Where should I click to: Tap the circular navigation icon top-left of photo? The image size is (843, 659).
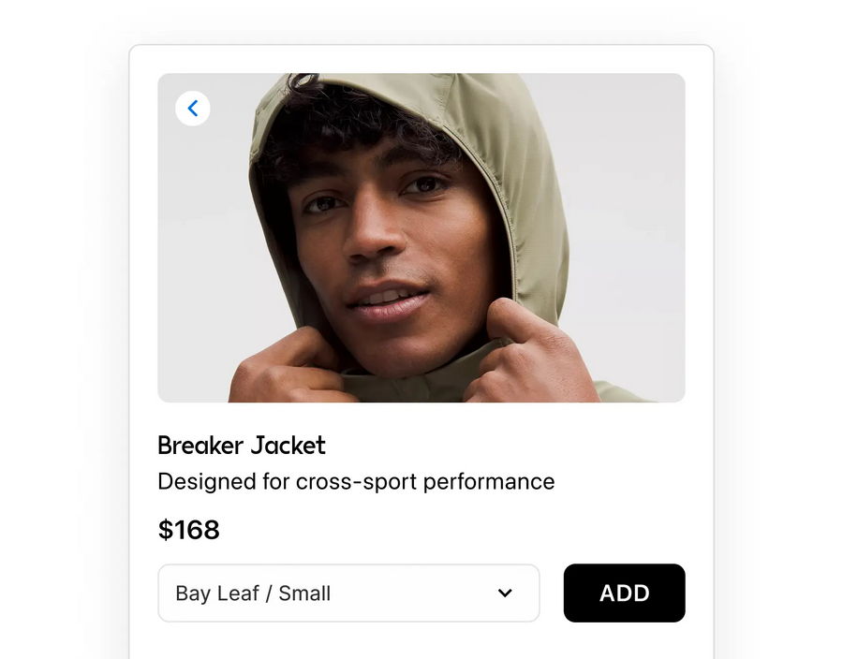click(x=192, y=108)
